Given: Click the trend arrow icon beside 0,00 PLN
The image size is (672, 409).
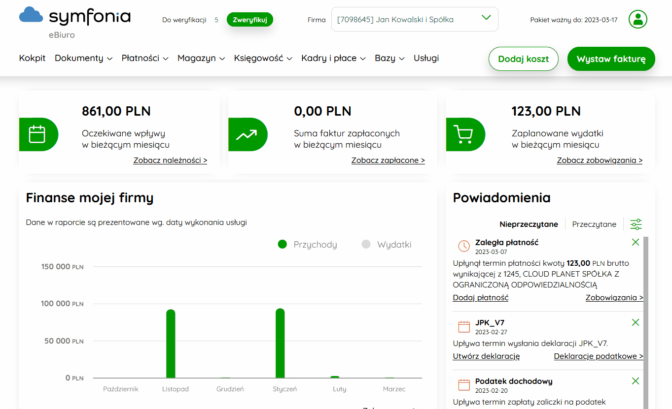Looking at the screenshot, I should [247, 134].
